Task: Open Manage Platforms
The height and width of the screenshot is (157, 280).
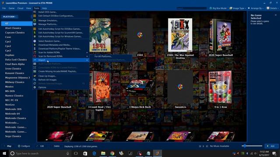Action: tap(61, 24)
